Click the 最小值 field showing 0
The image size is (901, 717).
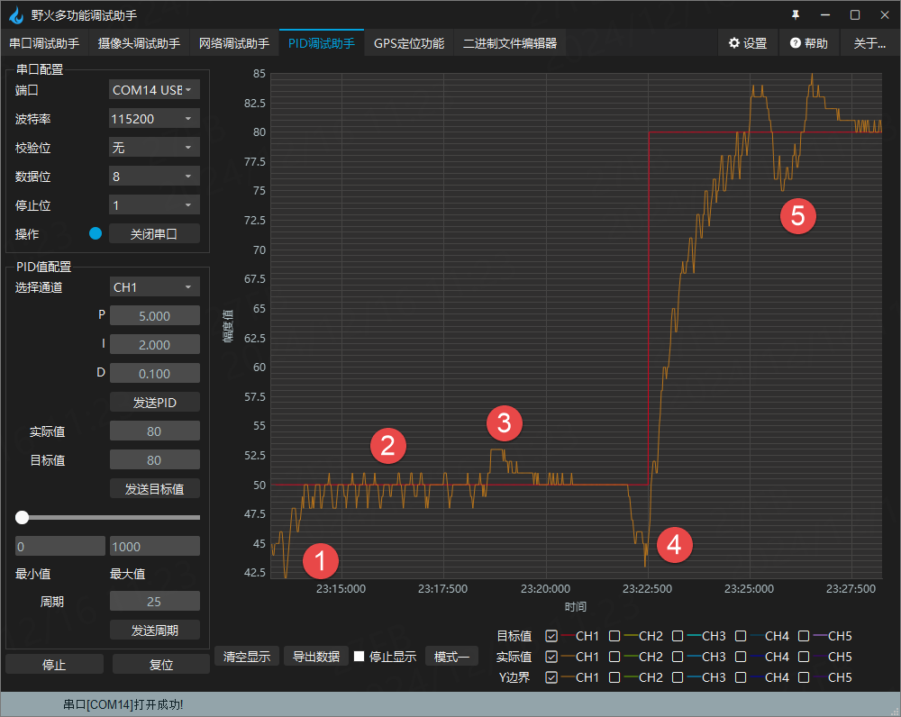pos(60,547)
